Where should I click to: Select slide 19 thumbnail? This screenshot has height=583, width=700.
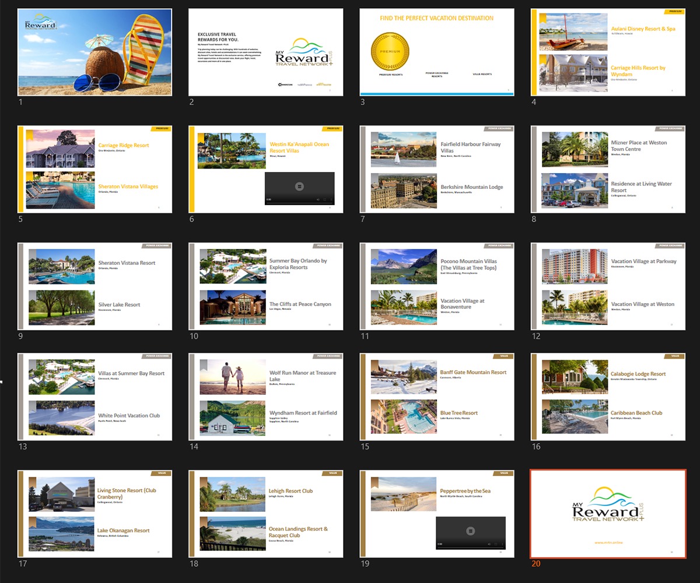coord(437,514)
